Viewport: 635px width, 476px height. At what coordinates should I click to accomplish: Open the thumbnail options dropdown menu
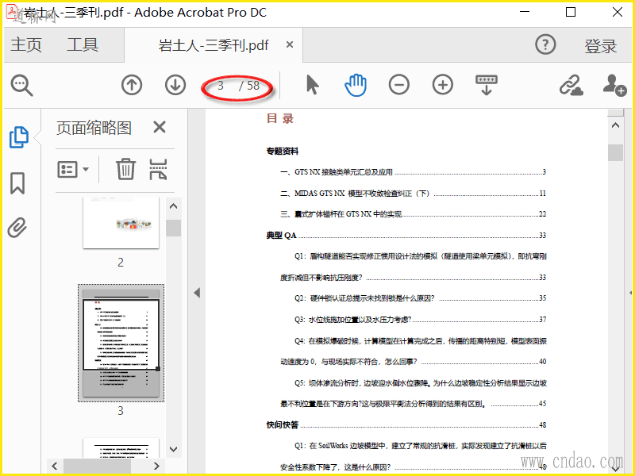[x=74, y=169]
